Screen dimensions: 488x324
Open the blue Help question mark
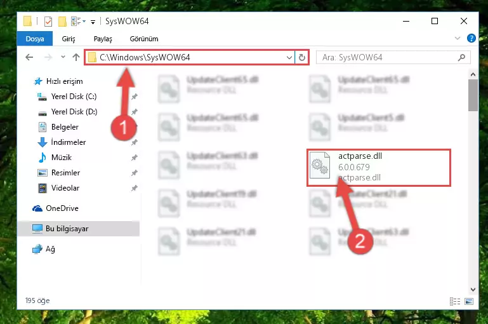pos(472,38)
